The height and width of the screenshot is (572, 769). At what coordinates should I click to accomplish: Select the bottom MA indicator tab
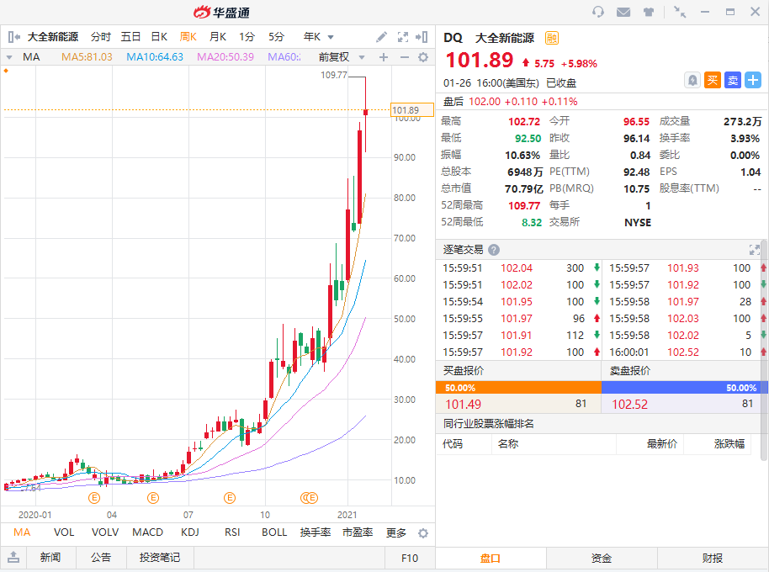22,532
